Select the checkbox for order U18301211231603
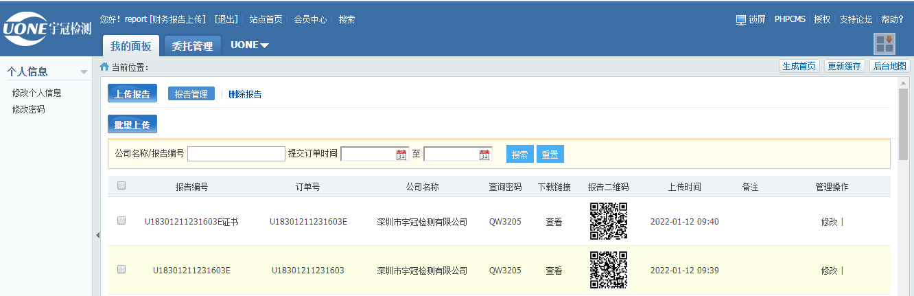 (x=121, y=270)
